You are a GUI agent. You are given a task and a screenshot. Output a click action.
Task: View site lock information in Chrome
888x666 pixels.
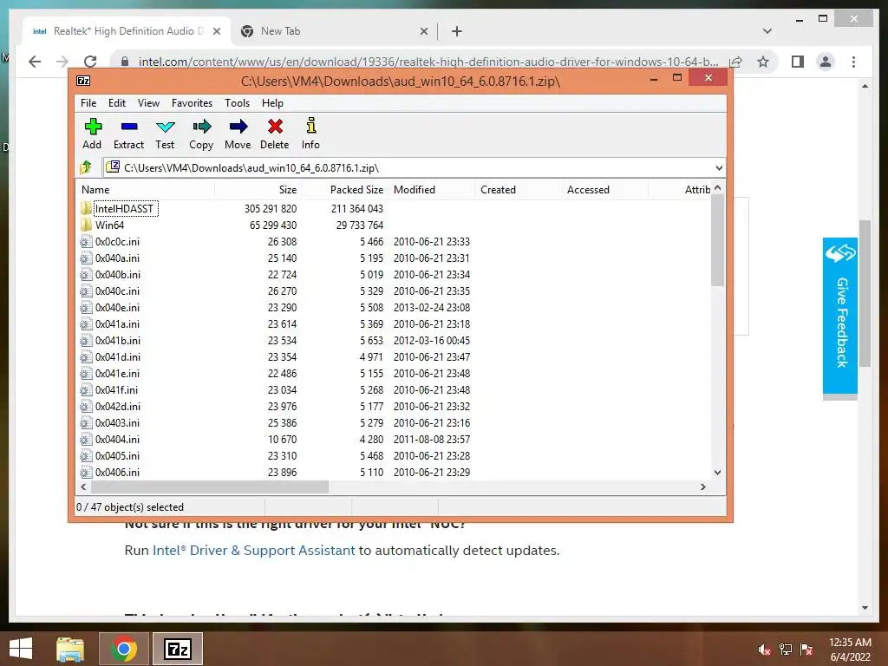tap(125, 62)
